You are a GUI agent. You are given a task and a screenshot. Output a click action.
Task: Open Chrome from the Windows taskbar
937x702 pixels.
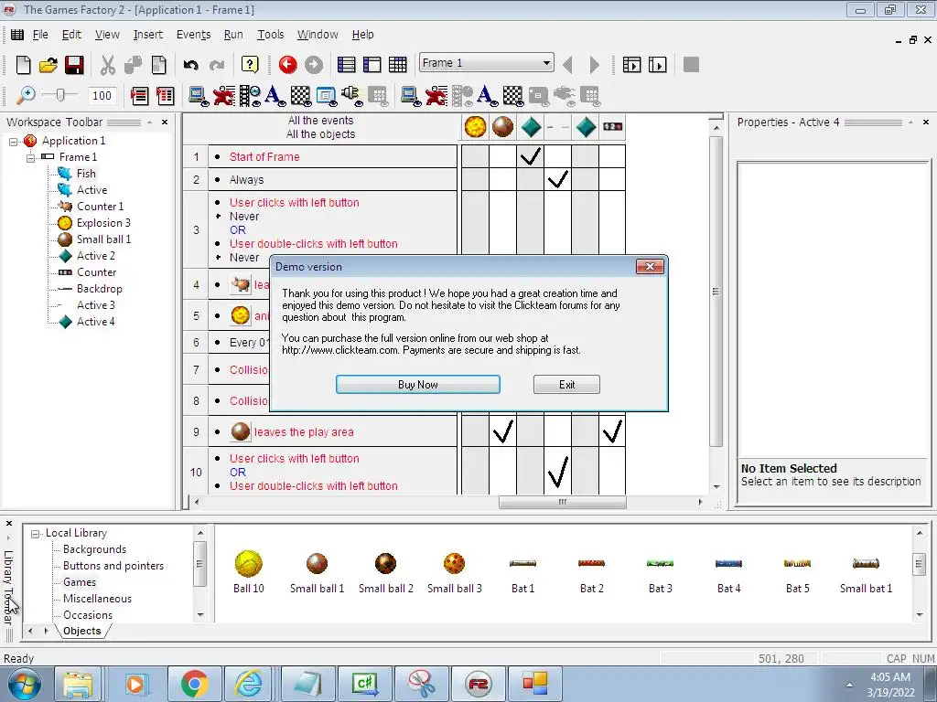pyautogui.click(x=194, y=684)
